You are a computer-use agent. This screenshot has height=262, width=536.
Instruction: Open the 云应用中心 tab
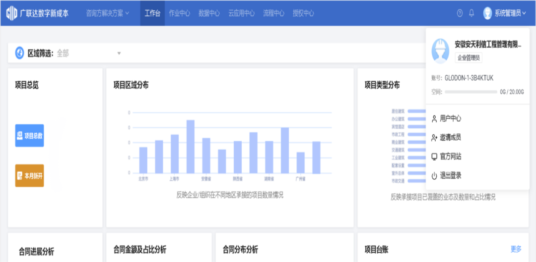pos(241,13)
